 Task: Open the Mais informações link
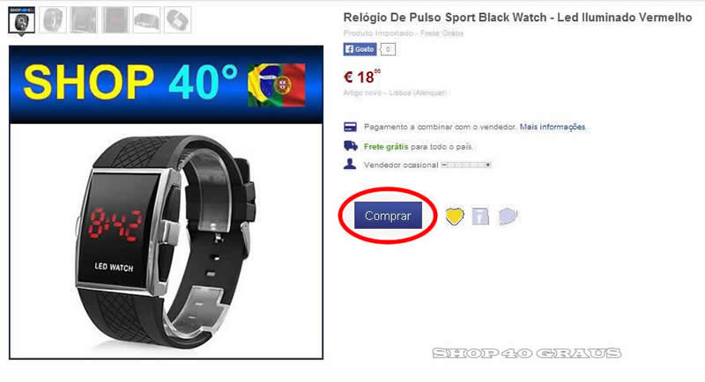coord(553,127)
